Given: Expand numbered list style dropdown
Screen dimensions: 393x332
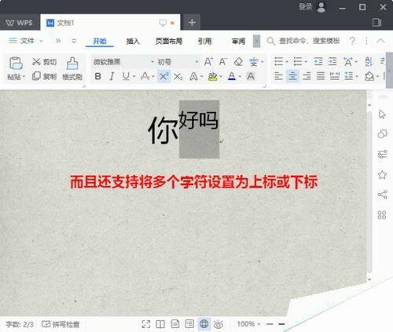Looking at the screenshot, I should tap(306, 62).
